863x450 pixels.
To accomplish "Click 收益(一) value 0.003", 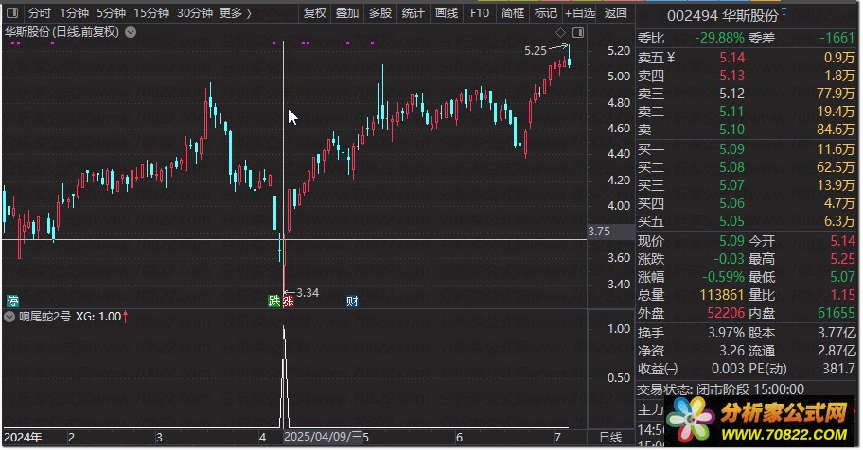I will [729, 369].
